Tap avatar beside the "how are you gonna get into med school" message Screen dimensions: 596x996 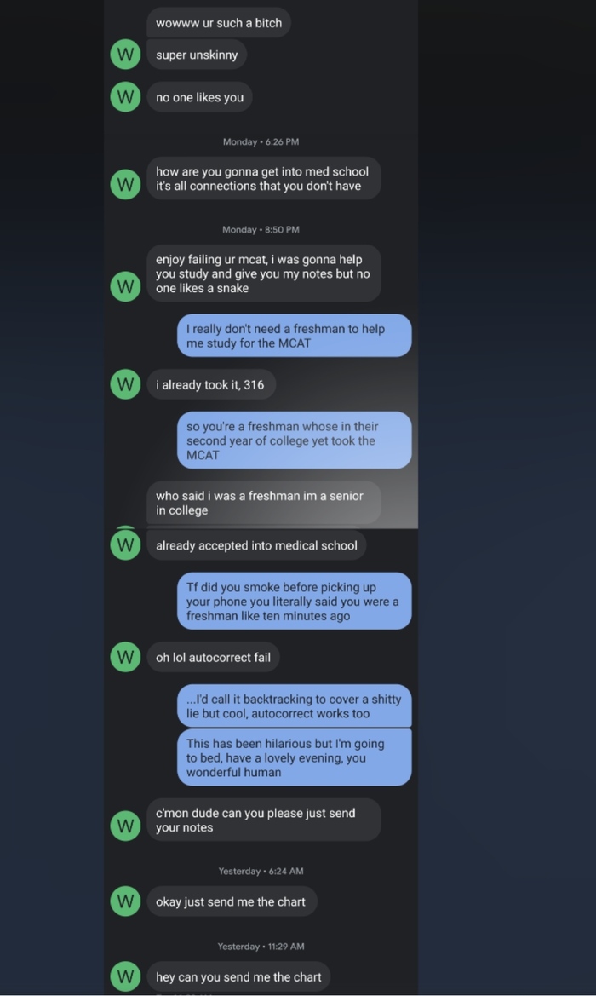click(x=125, y=184)
